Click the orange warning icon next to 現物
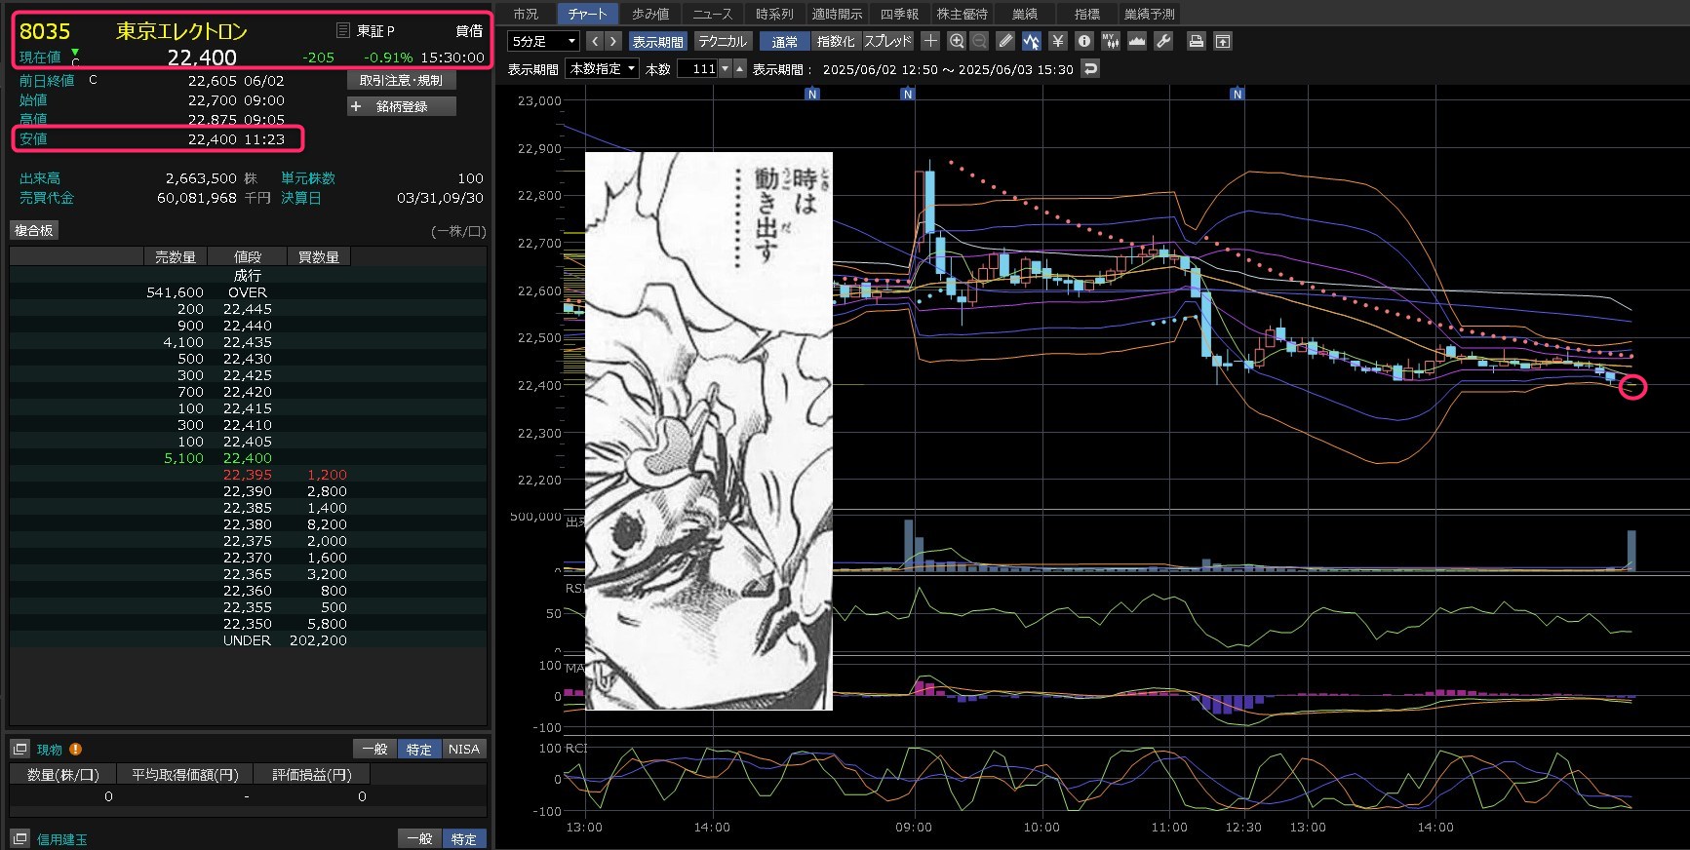This screenshot has height=850, width=1690. (75, 750)
